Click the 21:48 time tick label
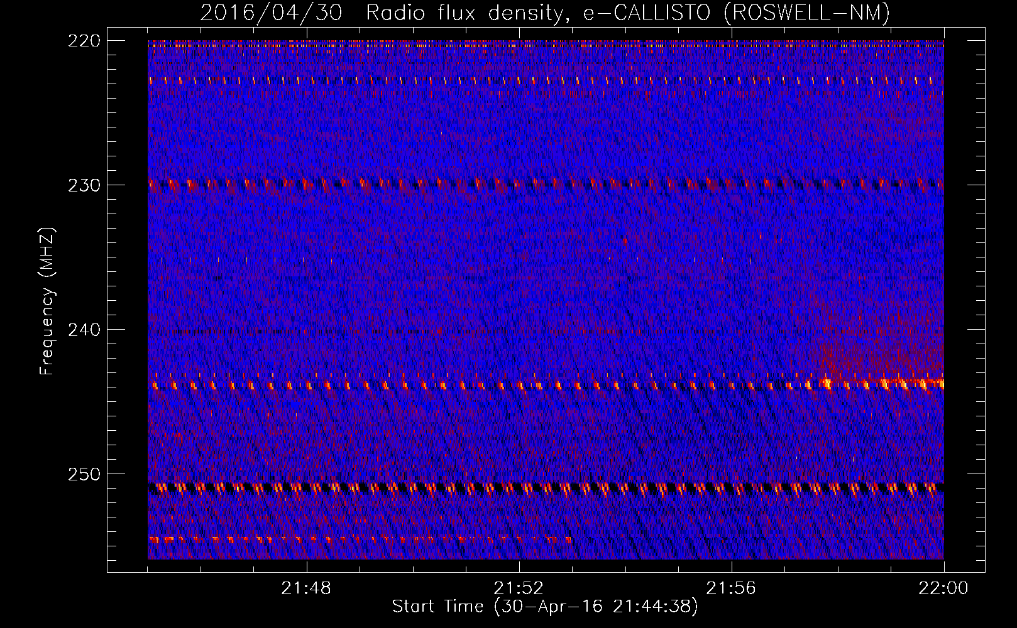Viewport: 1017px width, 628px height. 306,588
